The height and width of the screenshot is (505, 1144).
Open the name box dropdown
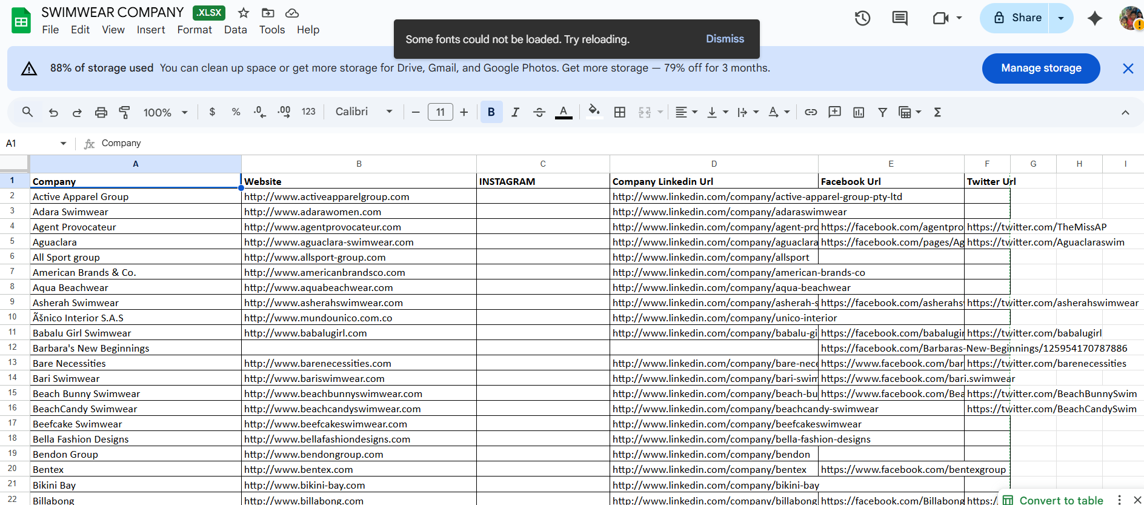click(x=63, y=143)
